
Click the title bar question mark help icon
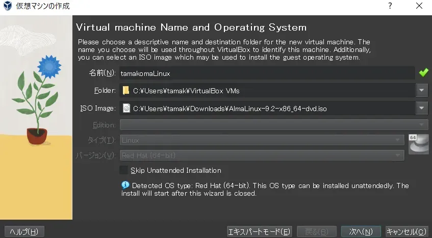click(390, 6)
